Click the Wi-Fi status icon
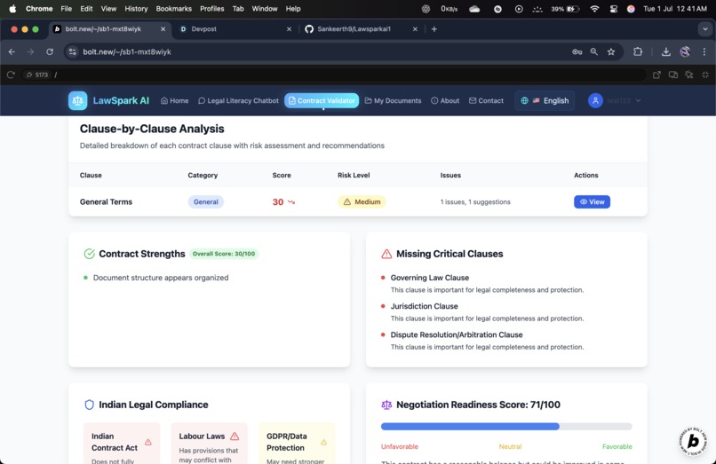Image resolution: width=716 pixels, height=464 pixels. point(594,9)
